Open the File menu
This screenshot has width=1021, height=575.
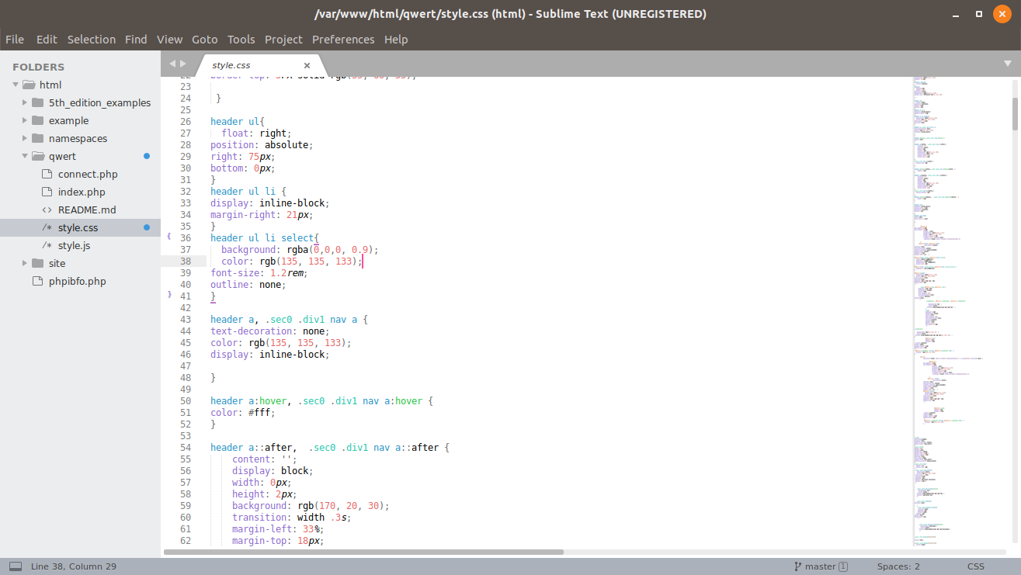pos(15,40)
